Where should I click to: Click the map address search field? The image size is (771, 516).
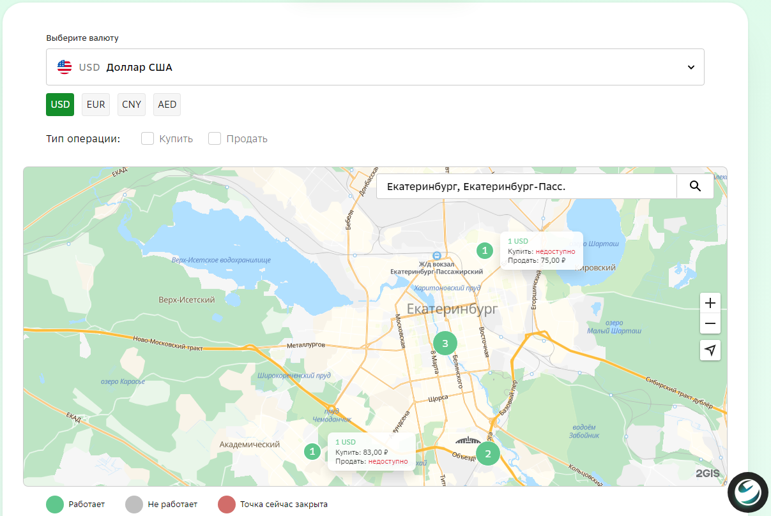pyautogui.click(x=526, y=186)
